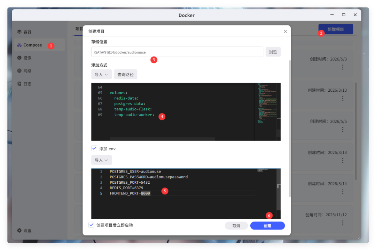The height and width of the screenshot is (250, 376).
Task: Click the REDIS_PORT=6379 line
Action: coord(126,188)
